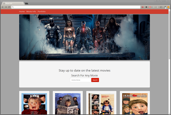Open the first Home Alone poster with screaming boy
Viewport: 171px width, 115px height.
pos(34,104)
